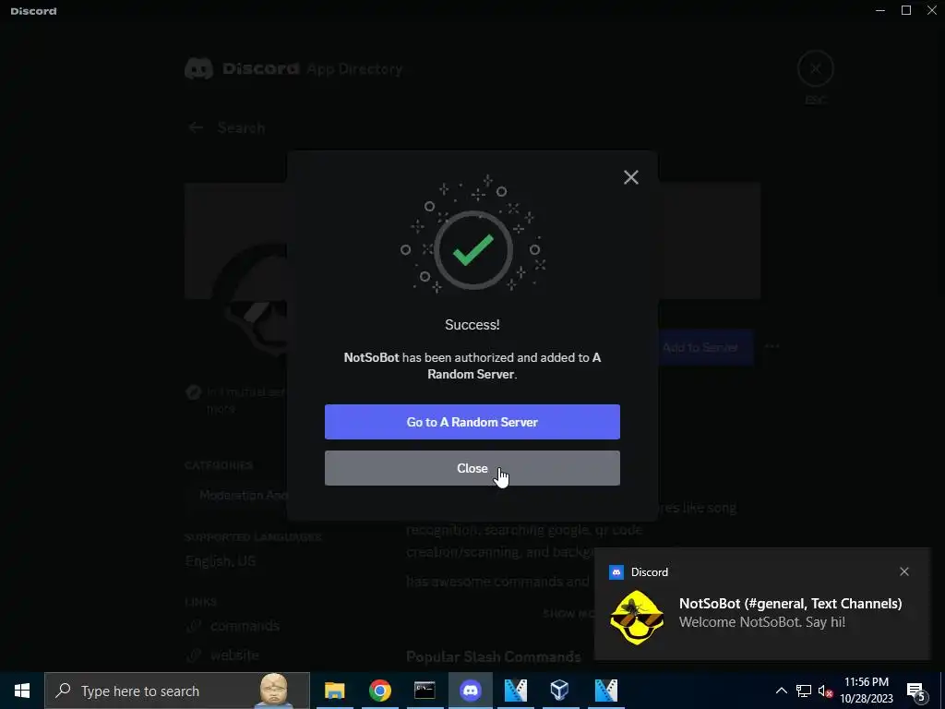Image resolution: width=945 pixels, height=709 pixels.
Task: Click the back arrow next to Search
Action: (196, 127)
